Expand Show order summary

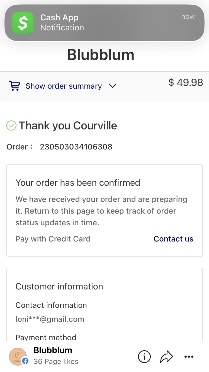coord(64,86)
